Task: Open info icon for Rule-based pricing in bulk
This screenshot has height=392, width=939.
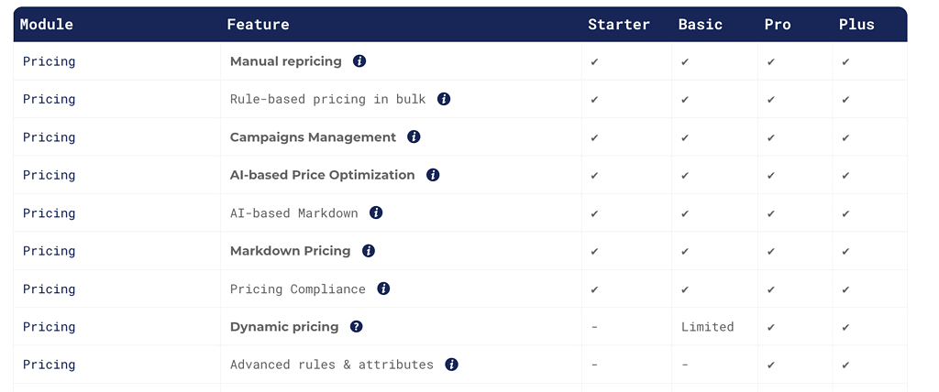Action: pyautogui.click(x=444, y=99)
